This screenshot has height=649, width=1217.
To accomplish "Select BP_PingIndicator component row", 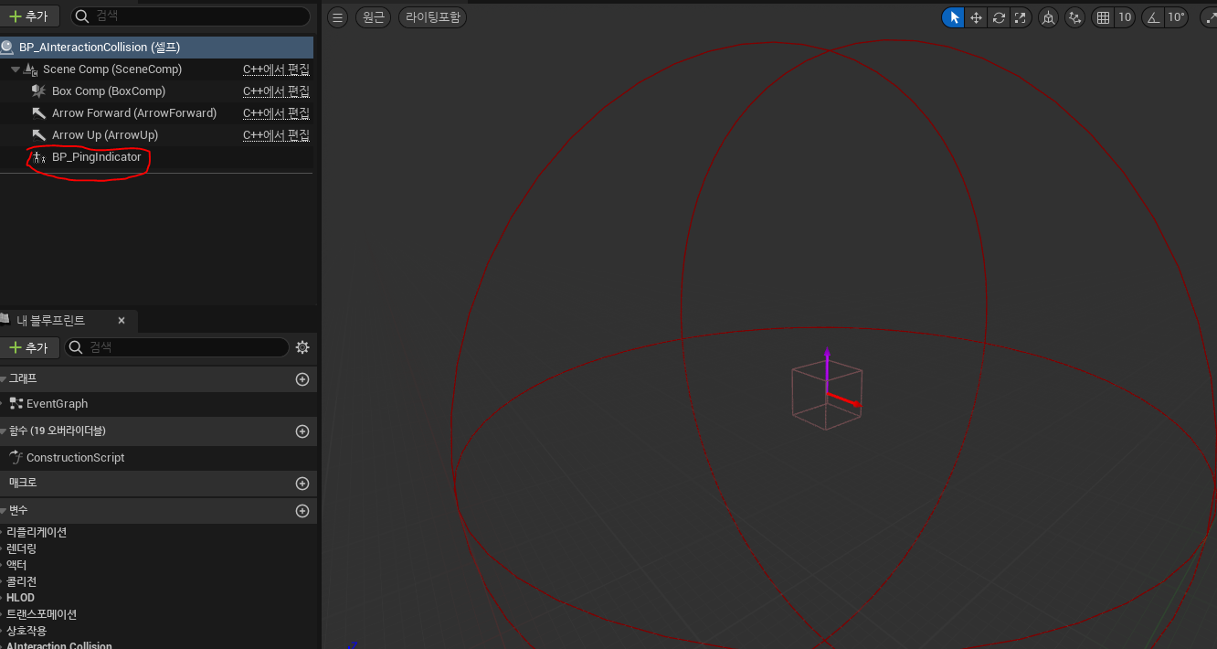I will (x=156, y=157).
